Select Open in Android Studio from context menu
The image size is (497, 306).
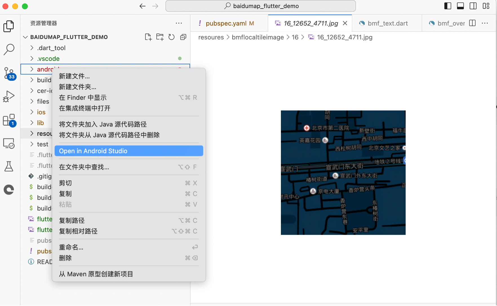pos(94,151)
